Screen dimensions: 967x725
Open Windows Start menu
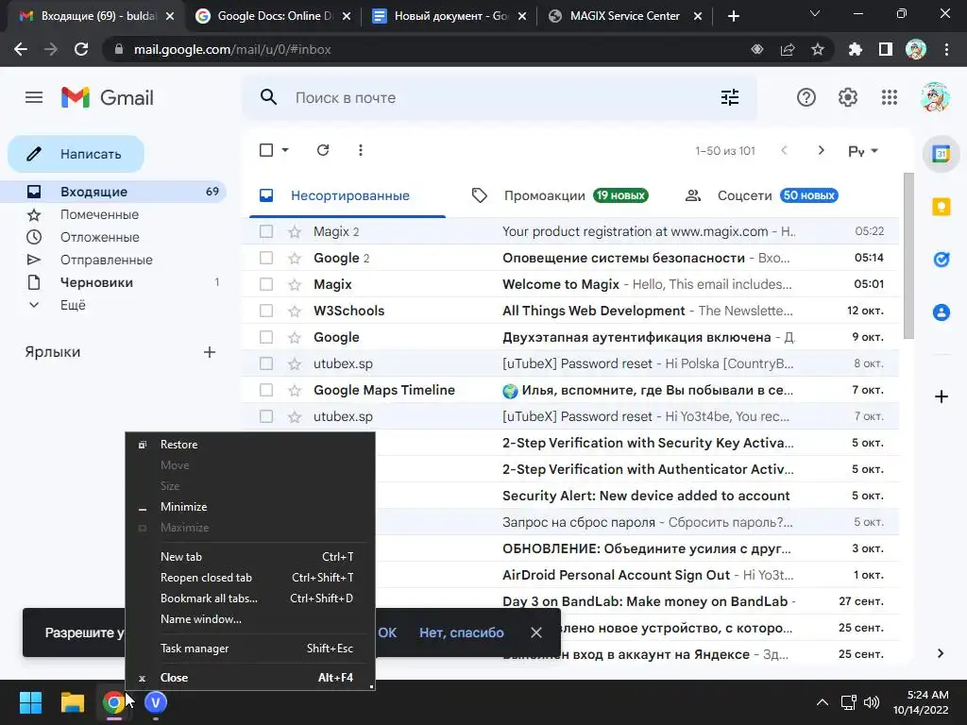pyautogui.click(x=30, y=702)
